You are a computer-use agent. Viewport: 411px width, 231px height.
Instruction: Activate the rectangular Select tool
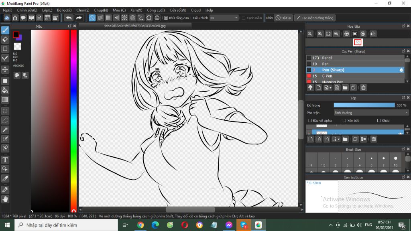(x=5, y=111)
